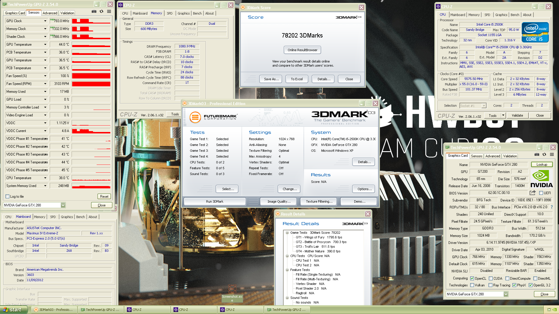Click the Online ResultBrowser button
559x314 pixels.
[303, 50]
